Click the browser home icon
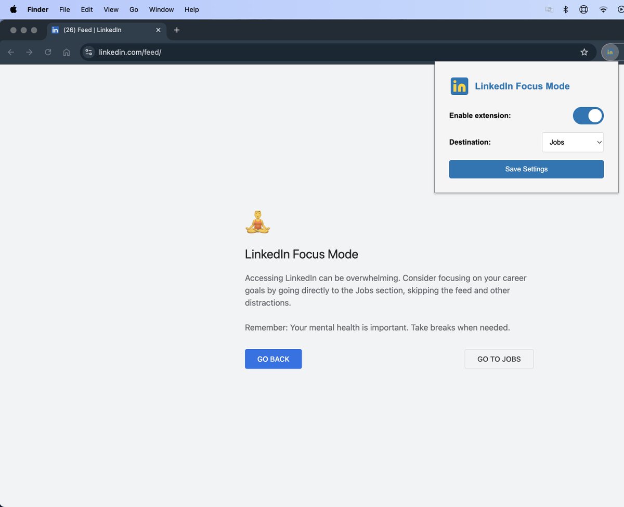 point(67,52)
